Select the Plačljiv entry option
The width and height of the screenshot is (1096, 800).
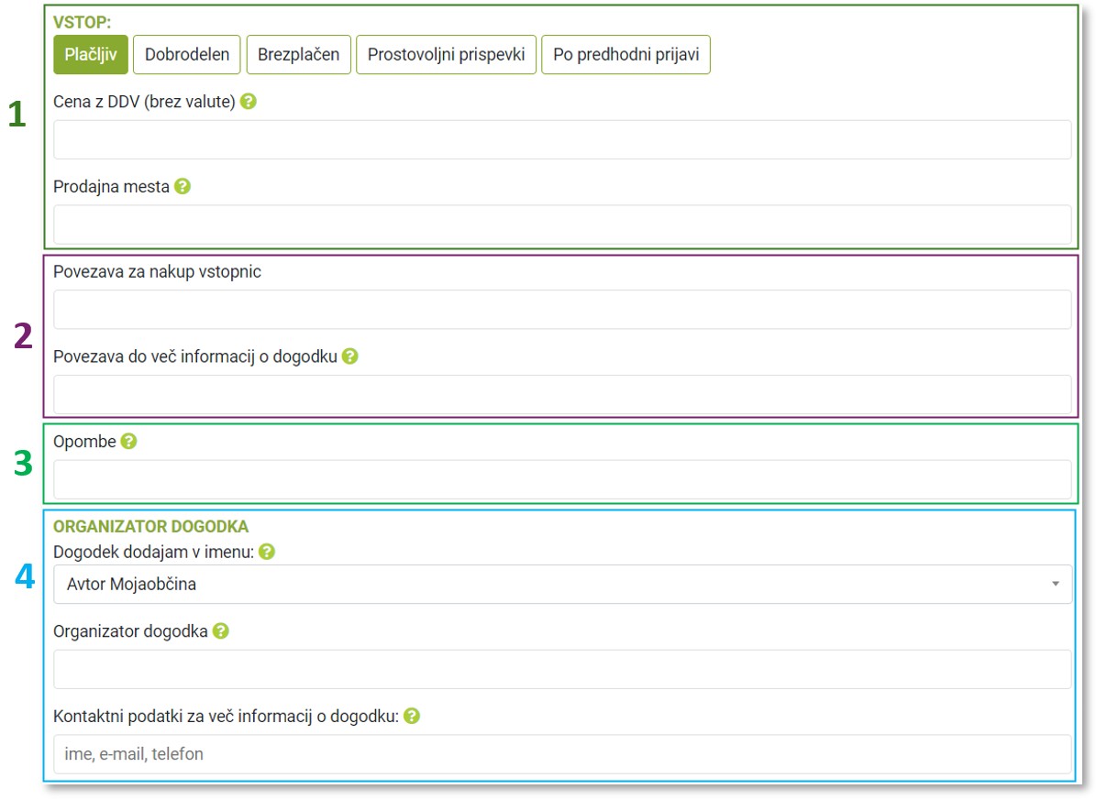point(91,55)
